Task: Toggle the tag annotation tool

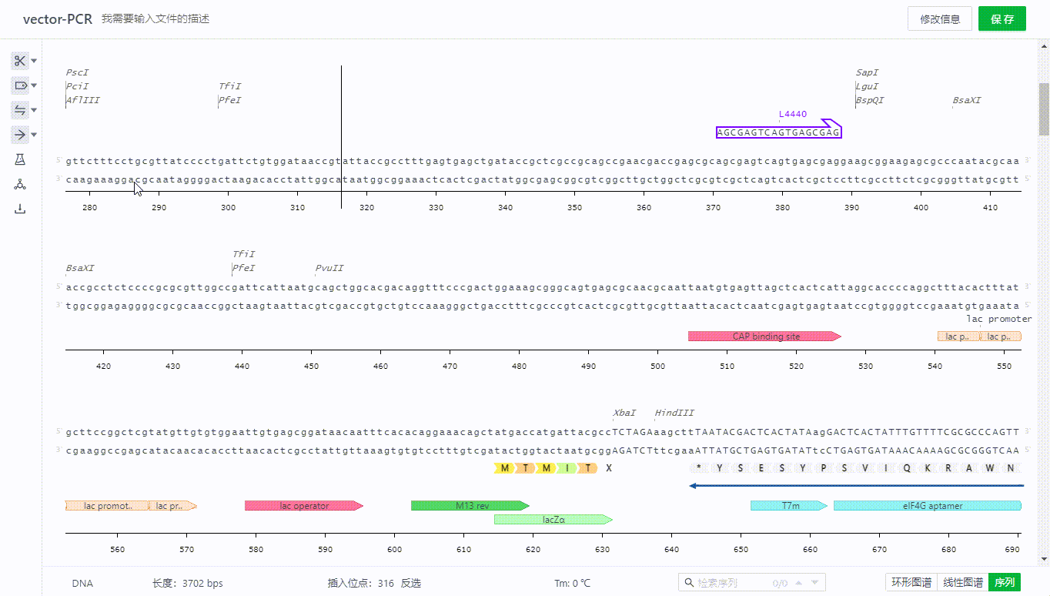Action: [20, 85]
